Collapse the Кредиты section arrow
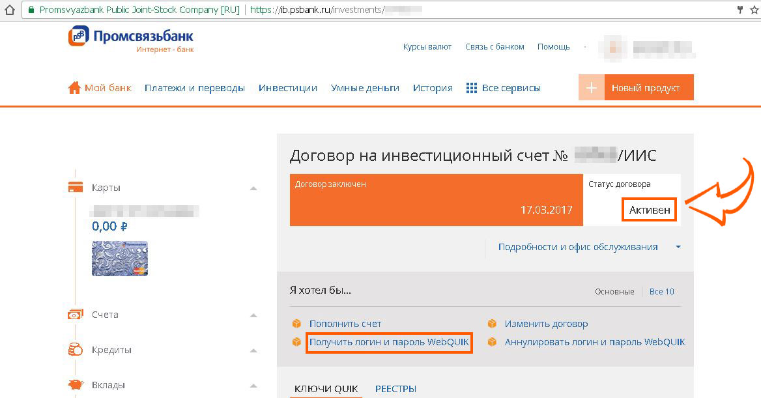The image size is (761, 398). point(253,350)
